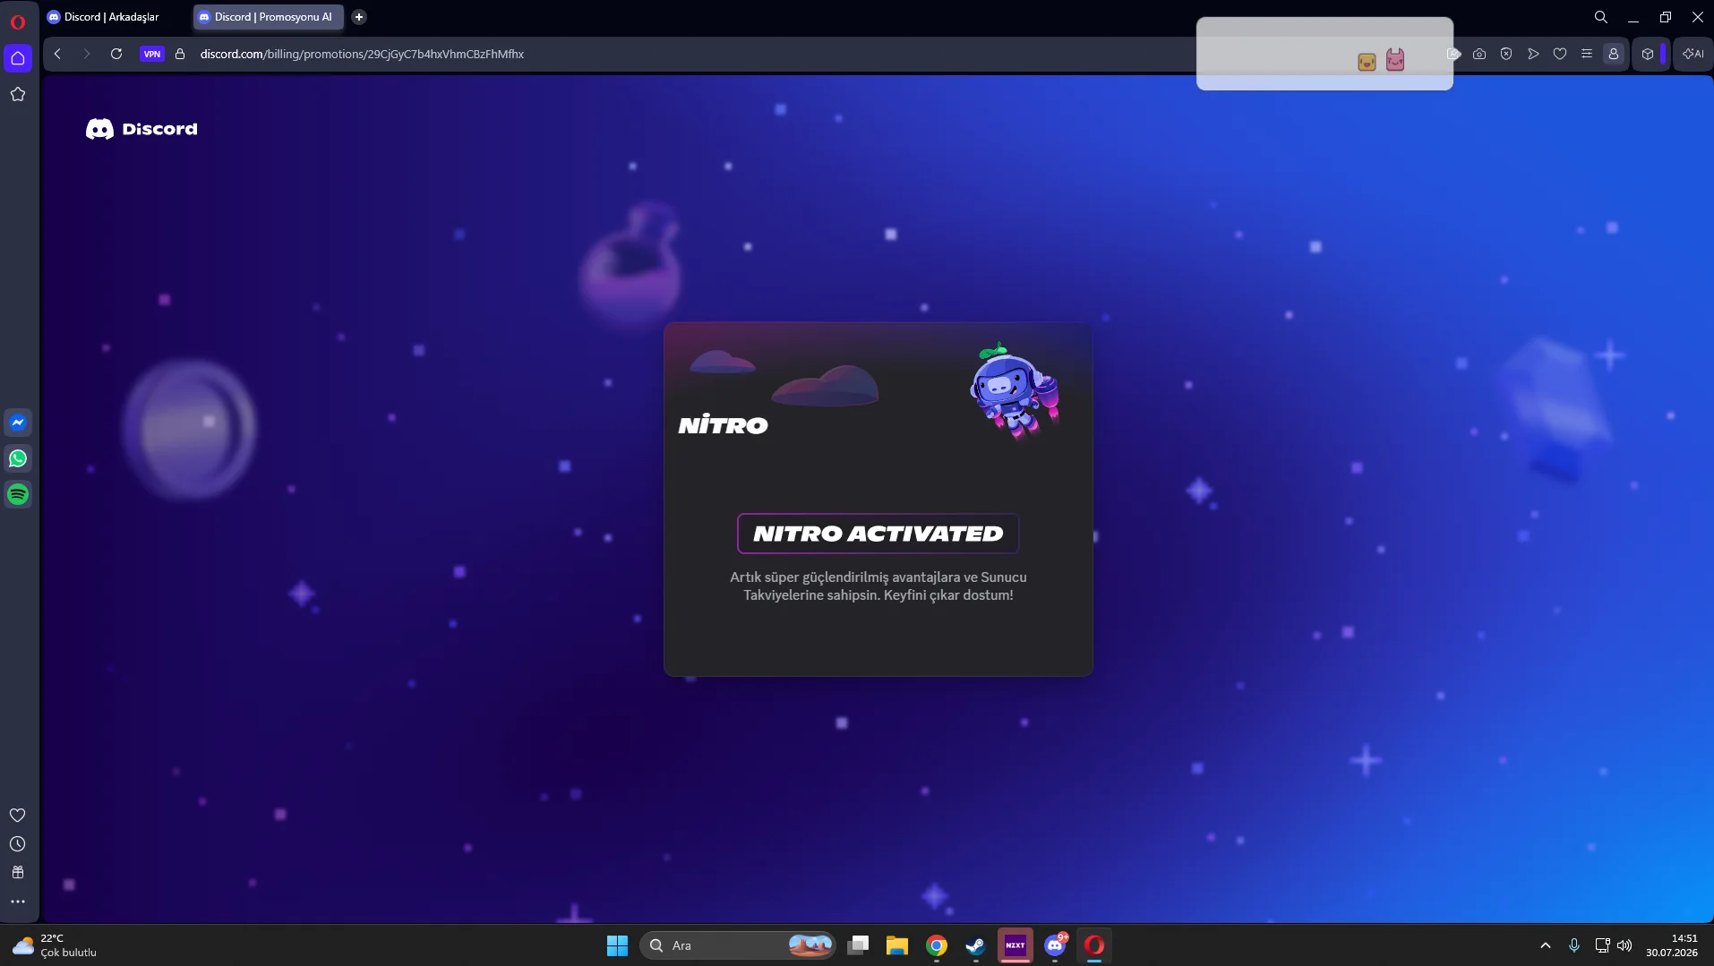Click the taskbar Ara search box

pyautogui.click(x=738, y=945)
